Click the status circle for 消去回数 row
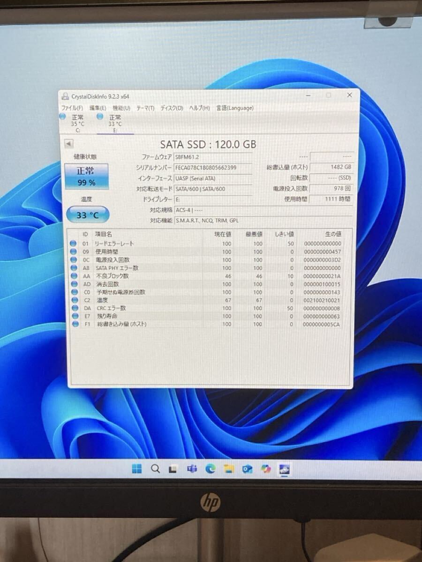The image size is (422, 562). click(74, 284)
